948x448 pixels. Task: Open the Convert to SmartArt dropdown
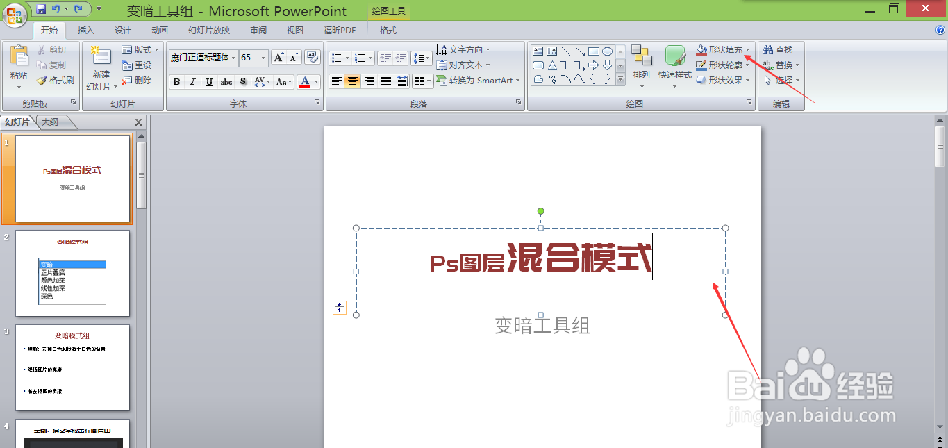coord(479,80)
